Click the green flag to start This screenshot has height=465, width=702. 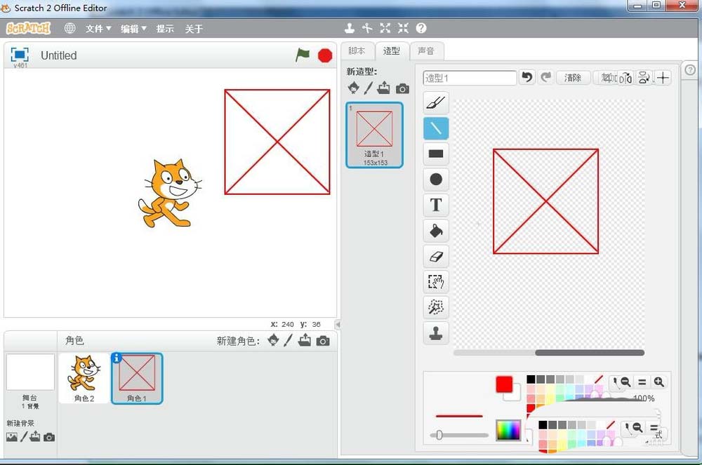[x=303, y=55]
